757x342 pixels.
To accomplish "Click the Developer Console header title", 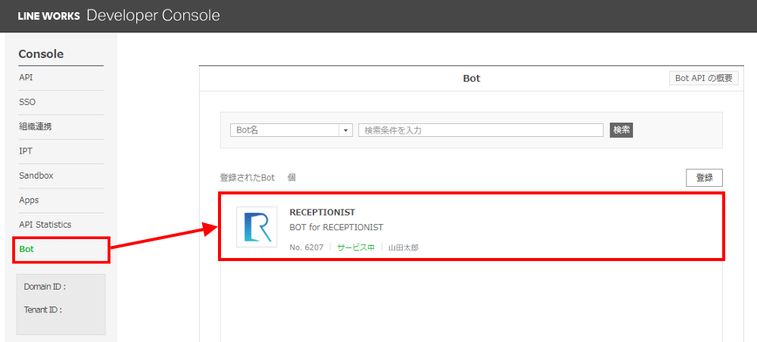I will [153, 15].
